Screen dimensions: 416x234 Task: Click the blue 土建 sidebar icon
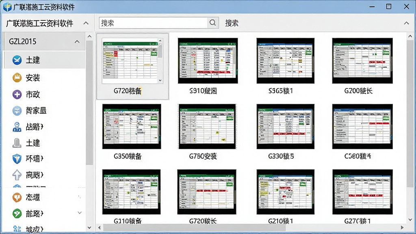(x=17, y=60)
